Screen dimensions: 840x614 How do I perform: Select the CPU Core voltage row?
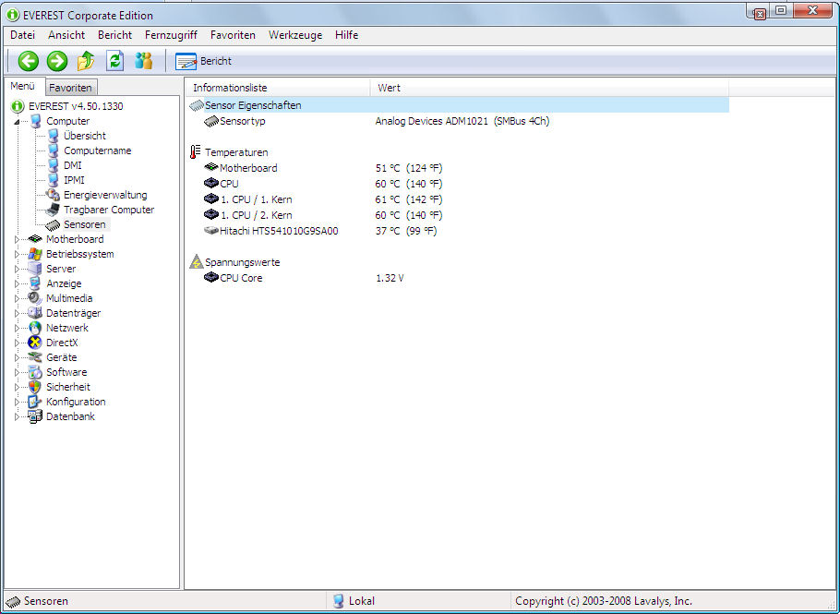458,278
